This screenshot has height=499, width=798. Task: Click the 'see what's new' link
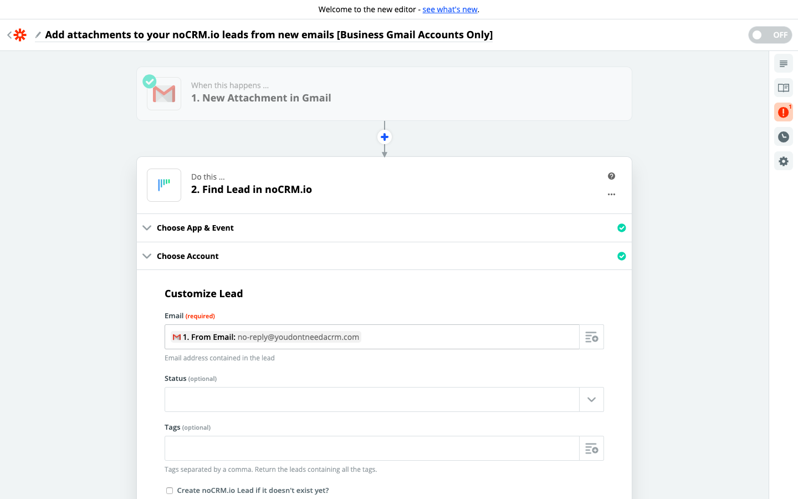tap(449, 9)
